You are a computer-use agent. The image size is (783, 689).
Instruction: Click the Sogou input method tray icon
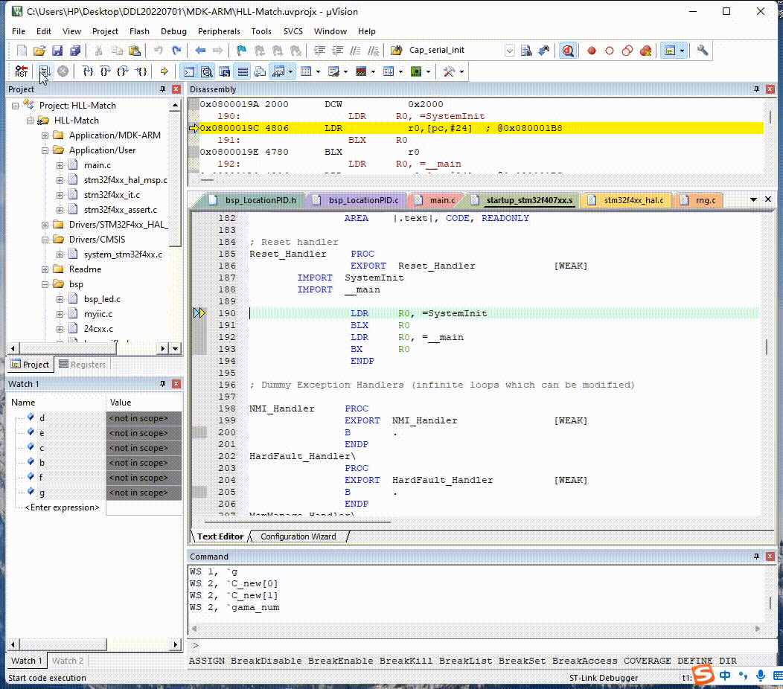pyautogui.click(x=703, y=675)
